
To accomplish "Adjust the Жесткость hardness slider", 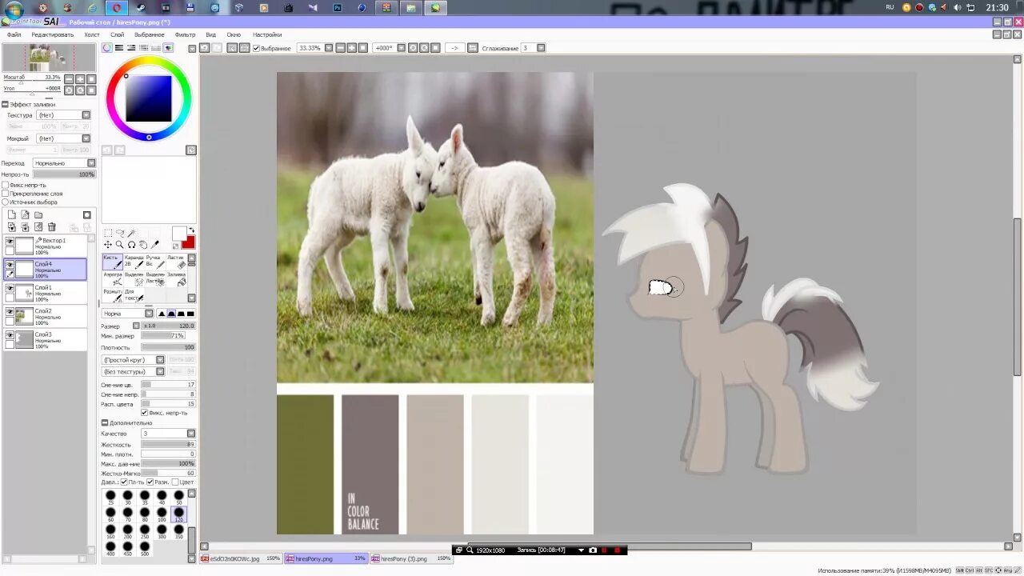I will pyautogui.click(x=168, y=444).
